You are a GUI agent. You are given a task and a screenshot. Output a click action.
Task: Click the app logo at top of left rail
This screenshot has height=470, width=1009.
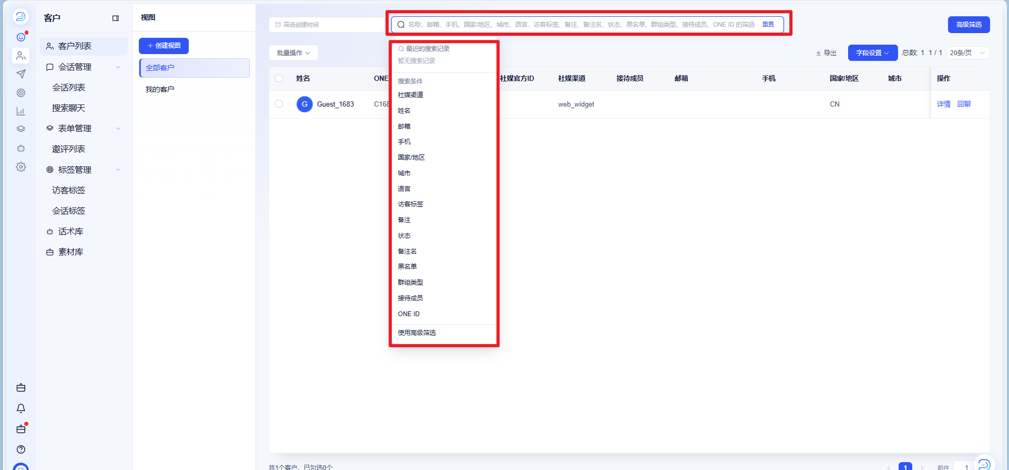point(21,16)
